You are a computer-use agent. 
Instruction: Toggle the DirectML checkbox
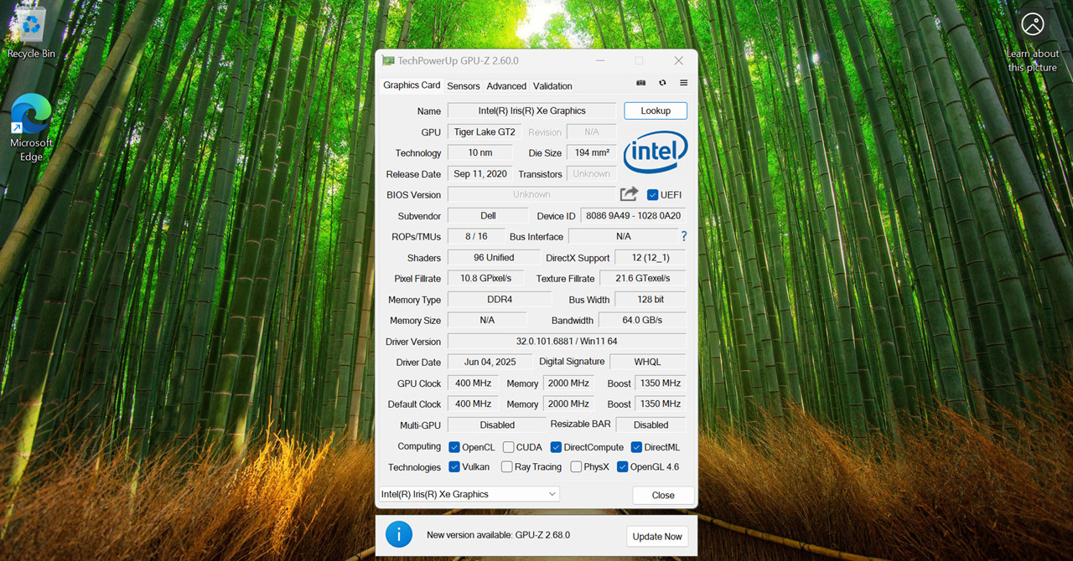point(636,447)
